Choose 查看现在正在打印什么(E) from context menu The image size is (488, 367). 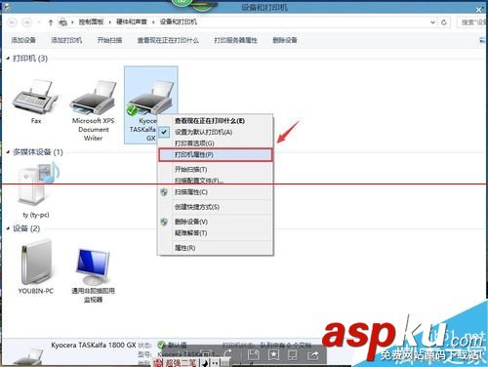click(215, 121)
